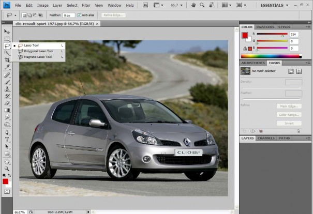
Task: Choose Magnetic Lasso Tool from flyout
Action: tap(38, 57)
